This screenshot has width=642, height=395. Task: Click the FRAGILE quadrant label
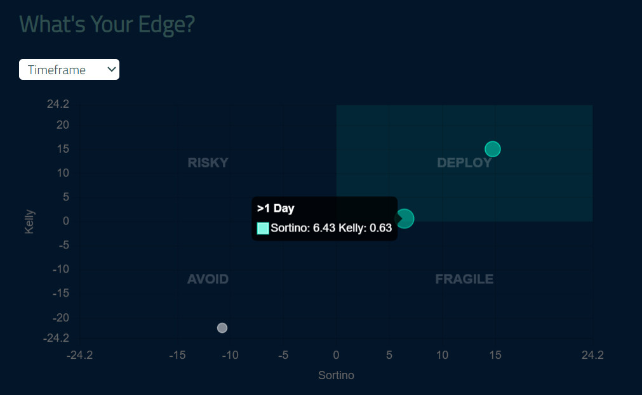pyautogui.click(x=464, y=279)
